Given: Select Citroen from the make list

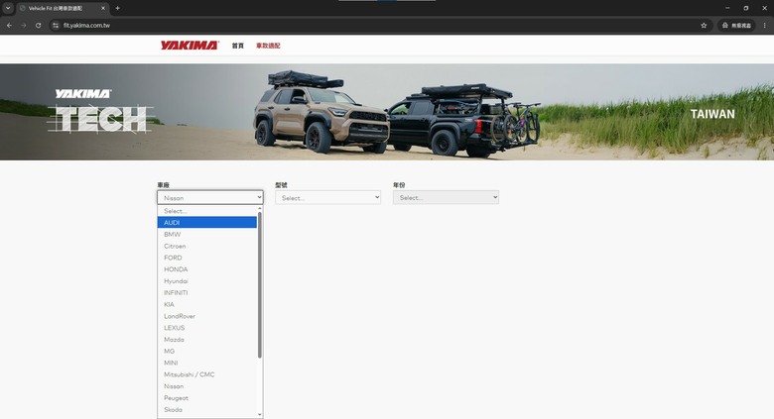Looking at the screenshot, I should [x=207, y=246].
